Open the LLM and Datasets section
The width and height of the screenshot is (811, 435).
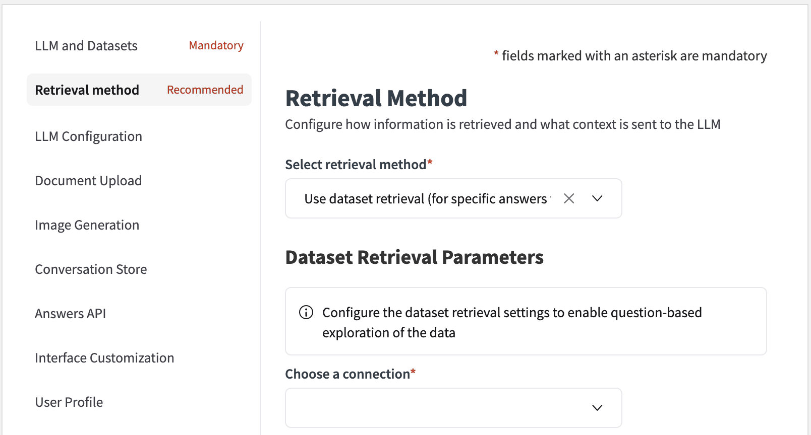pyautogui.click(x=86, y=45)
